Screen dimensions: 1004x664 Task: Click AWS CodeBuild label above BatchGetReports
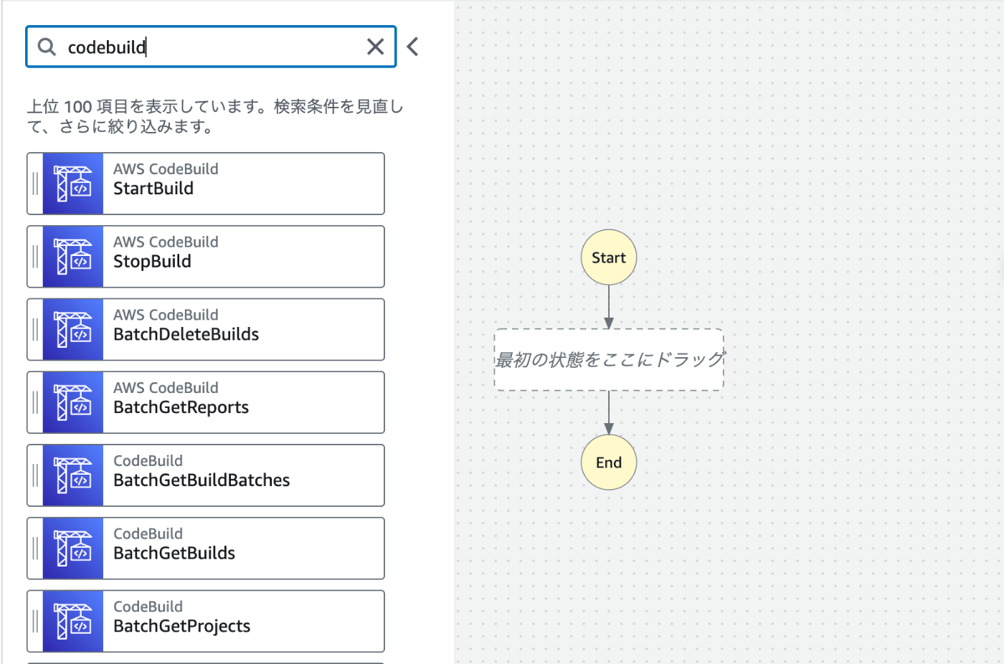click(x=166, y=388)
